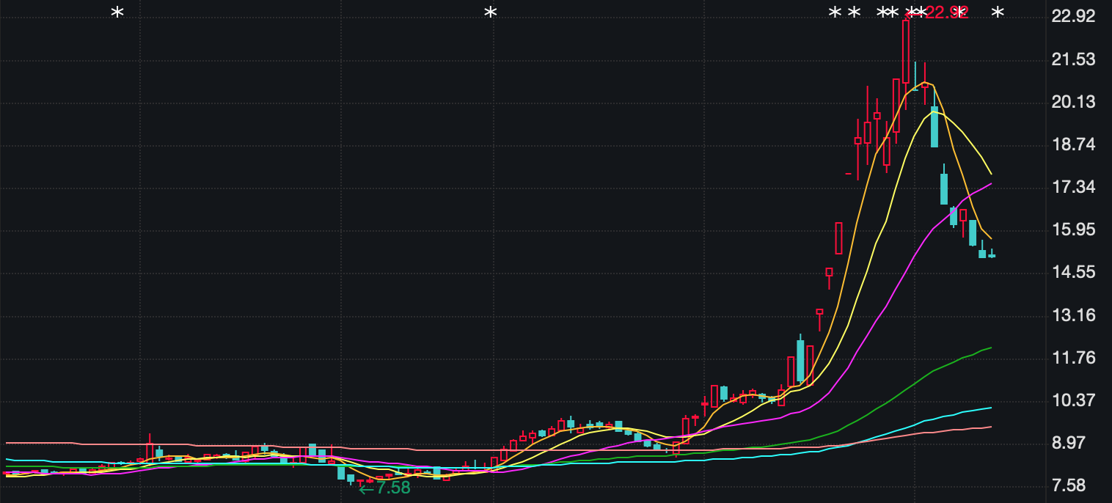This screenshot has height=503, width=1112.
Task: Select the red 22.92 high price annotation
Action: point(945,12)
